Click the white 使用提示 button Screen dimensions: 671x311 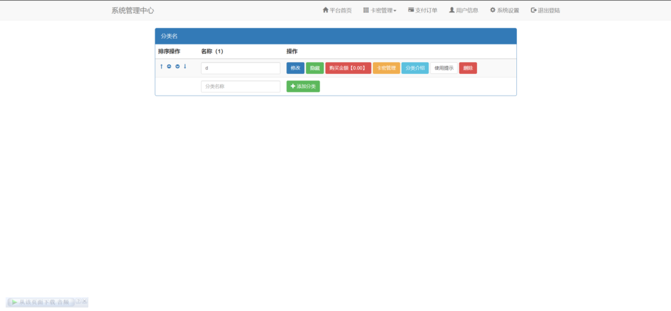click(444, 68)
